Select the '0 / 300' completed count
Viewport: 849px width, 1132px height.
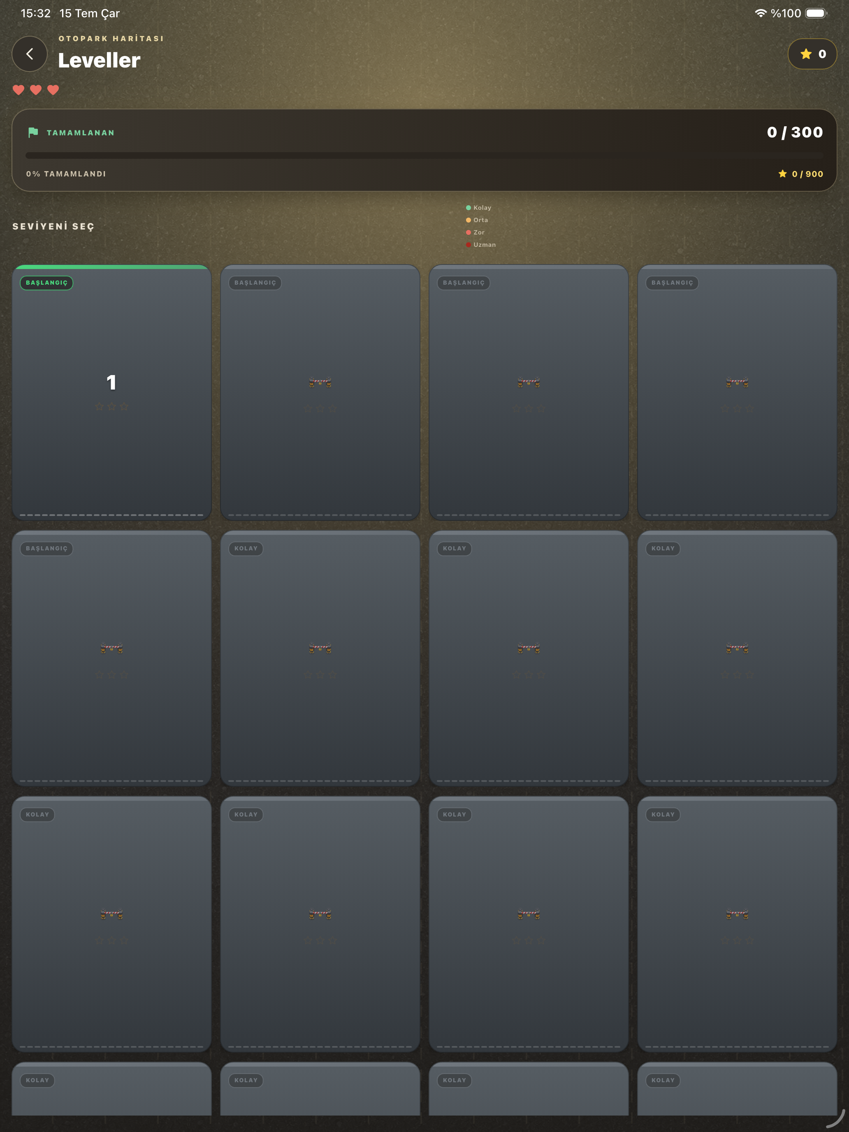[795, 132]
